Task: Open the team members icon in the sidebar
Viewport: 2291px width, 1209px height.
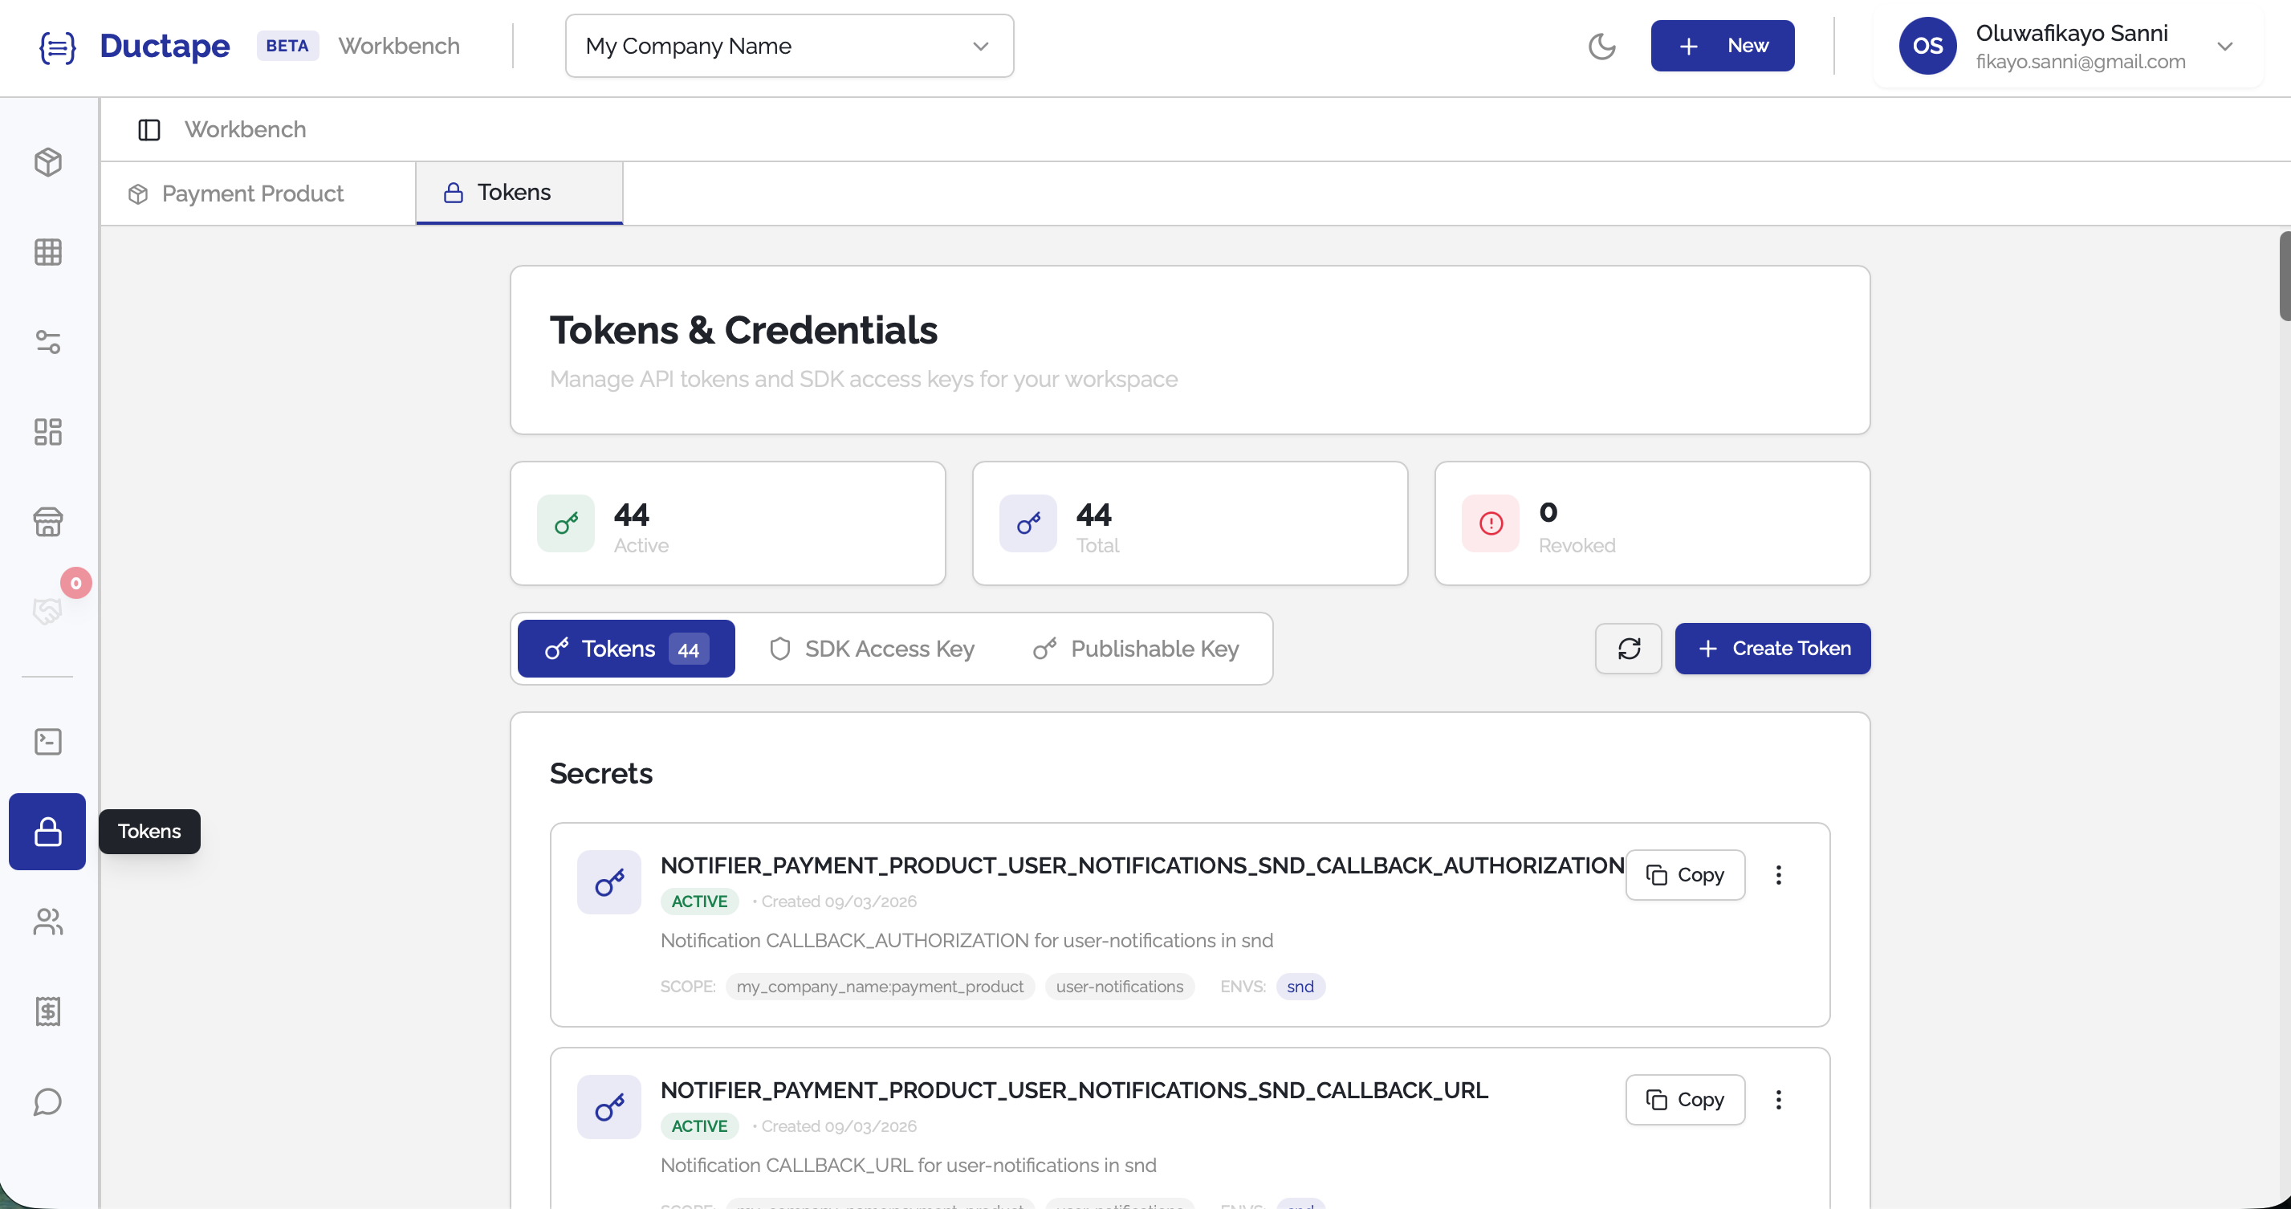Action: (x=47, y=922)
